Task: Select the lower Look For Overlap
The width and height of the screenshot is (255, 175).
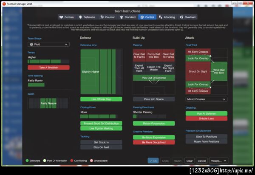Action: (x=198, y=85)
